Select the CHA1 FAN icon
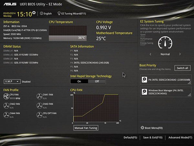 point(39,96)
